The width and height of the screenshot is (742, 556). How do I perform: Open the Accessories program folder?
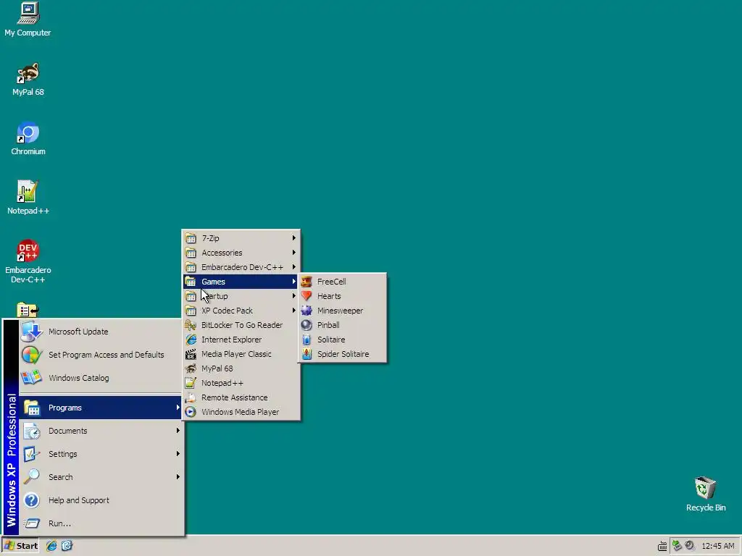tap(241, 253)
